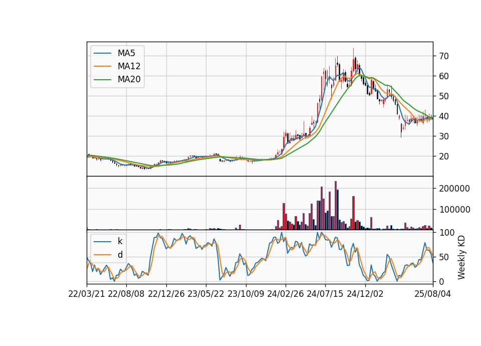Click the orange MA12 legend line sample

pyautogui.click(x=102, y=66)
